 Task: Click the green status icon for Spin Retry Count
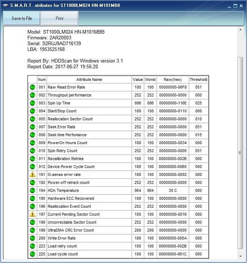(33, 151)
